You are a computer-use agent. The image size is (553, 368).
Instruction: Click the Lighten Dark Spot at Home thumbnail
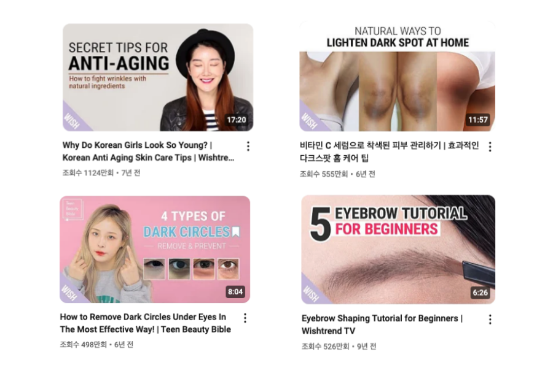pos(397,76)
